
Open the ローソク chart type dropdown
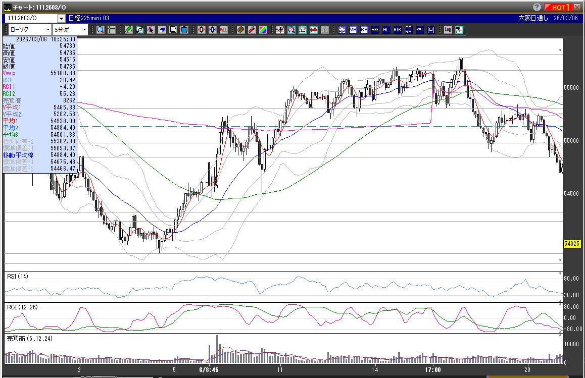[47, 30]
